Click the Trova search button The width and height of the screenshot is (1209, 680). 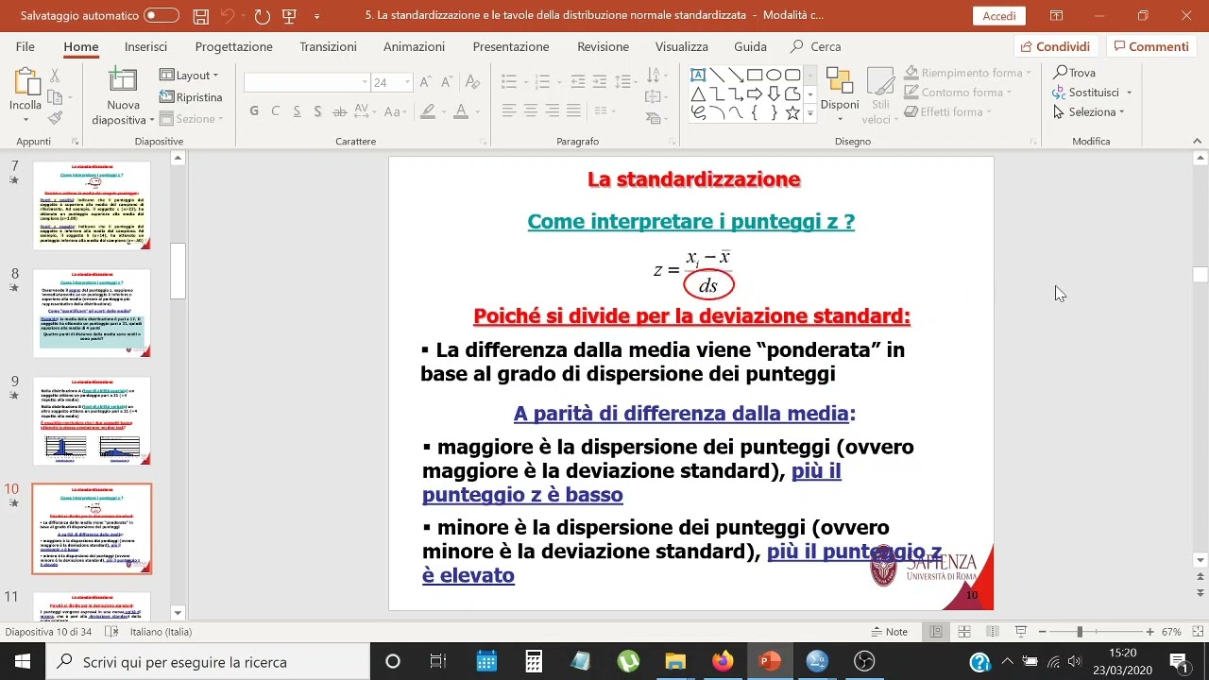[1075, 73]
